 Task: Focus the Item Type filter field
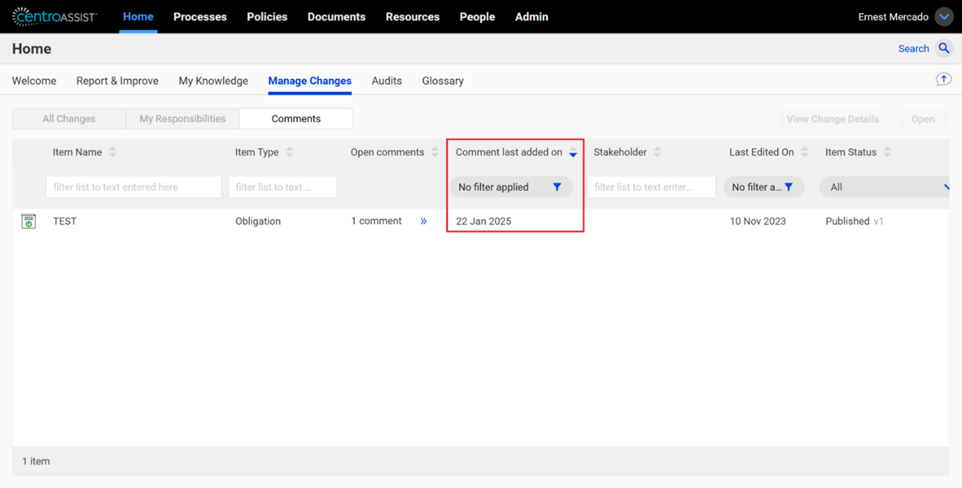pyautogui.click(x=283, y=187)
